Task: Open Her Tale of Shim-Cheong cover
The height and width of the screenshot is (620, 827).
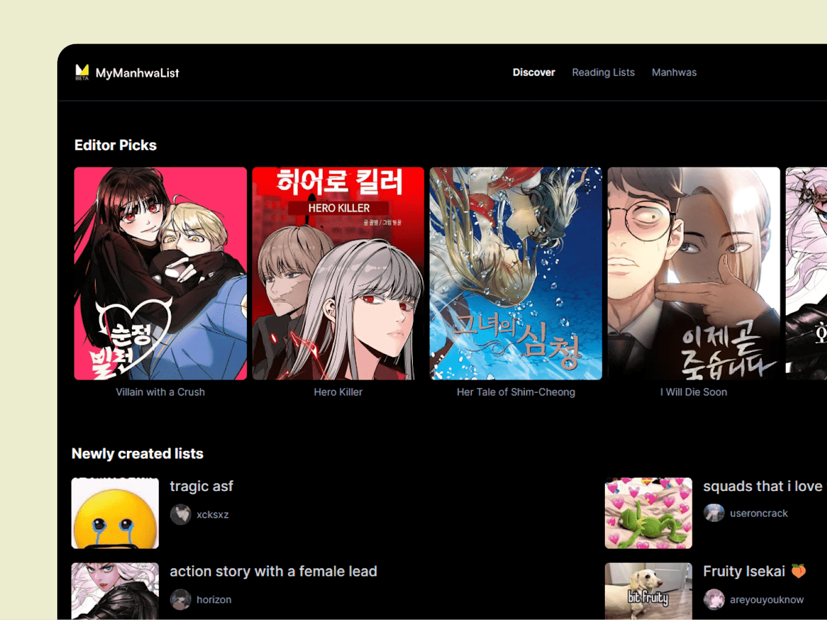Action: click(516, 273)
